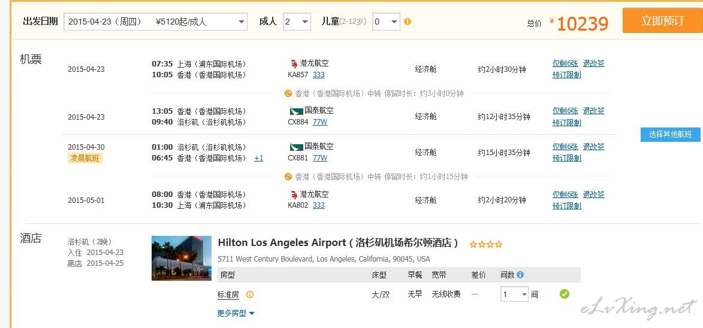703x328 pixels.
Task: Open 退改签 link in KA857 row
Action: [x=593, y=63]
